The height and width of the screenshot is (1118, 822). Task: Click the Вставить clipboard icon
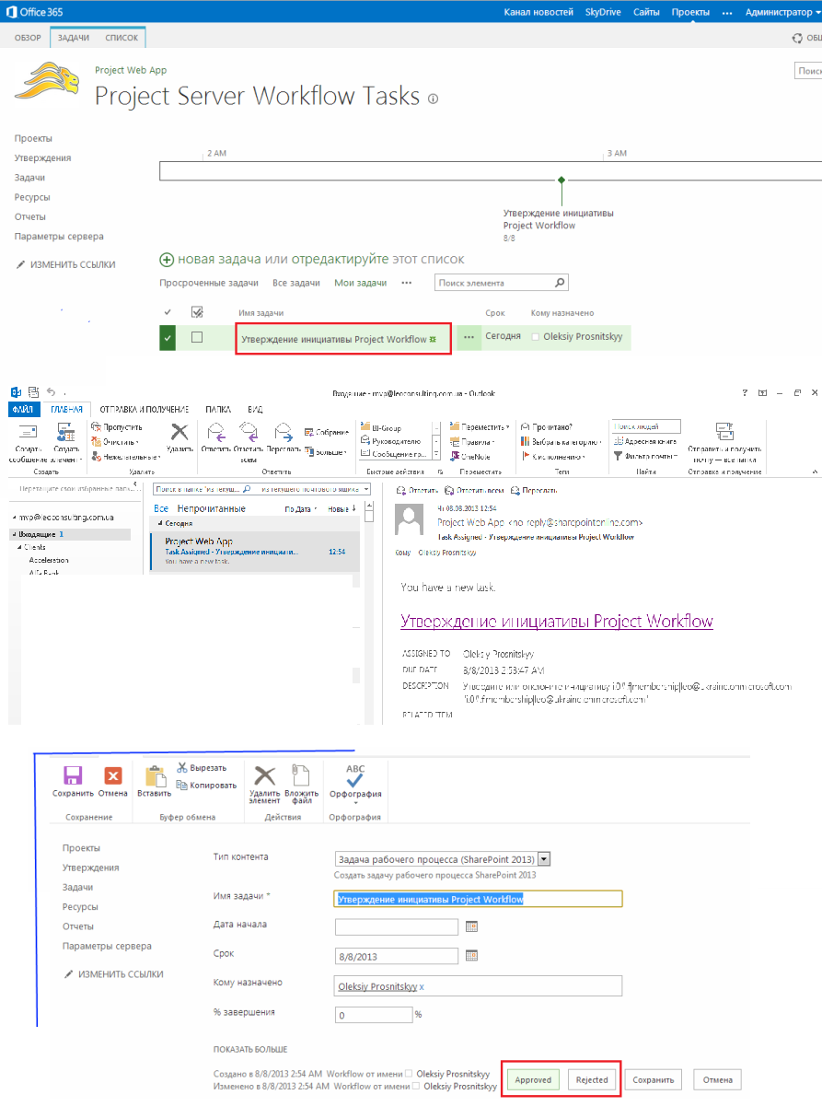coord(154,775)
